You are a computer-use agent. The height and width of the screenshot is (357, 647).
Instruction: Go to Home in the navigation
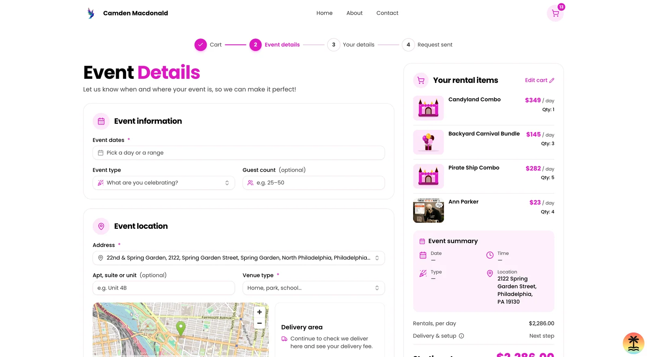click(x=324, y=13)
